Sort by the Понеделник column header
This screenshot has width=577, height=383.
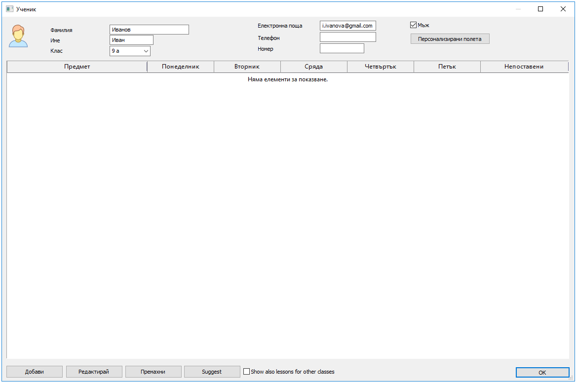[x=181, y=67]
